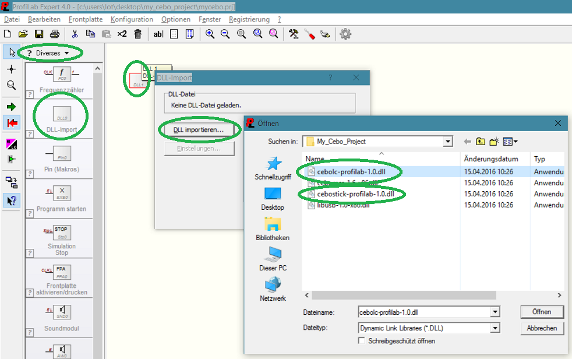The height and width of the screenshot is (359, 572).
Task: Open the Registrierung menu
Action: point(249,19)
